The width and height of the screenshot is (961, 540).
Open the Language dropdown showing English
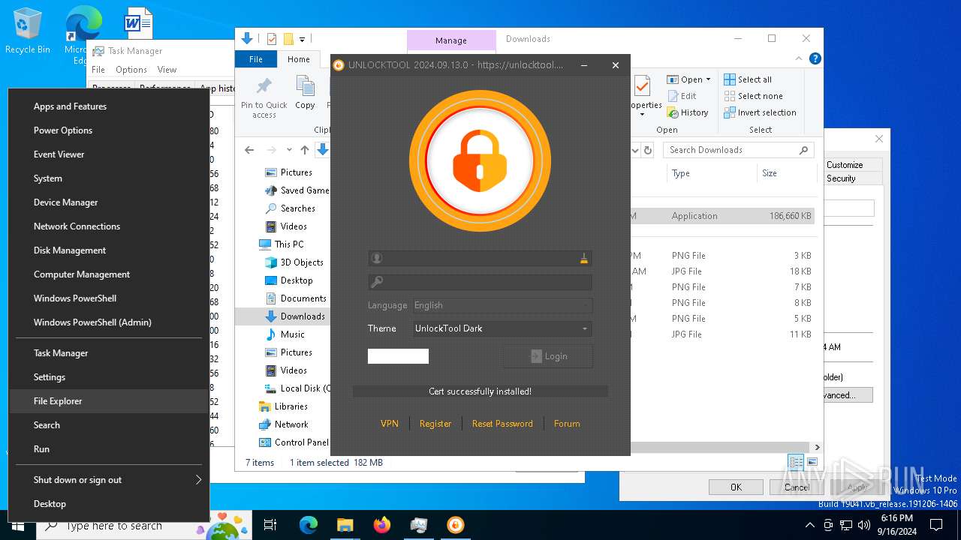(x=502, y=305)
